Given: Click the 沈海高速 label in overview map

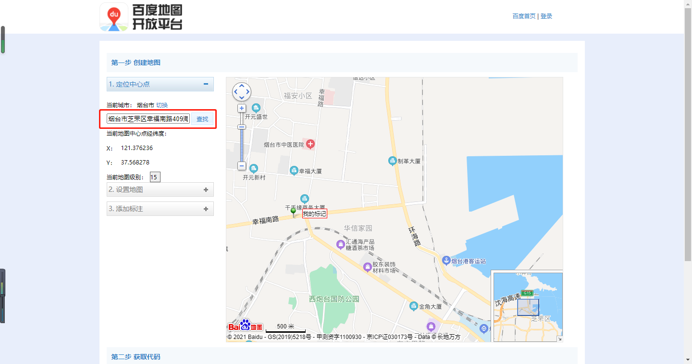Looking at the screenshot, I should (508, 300).
